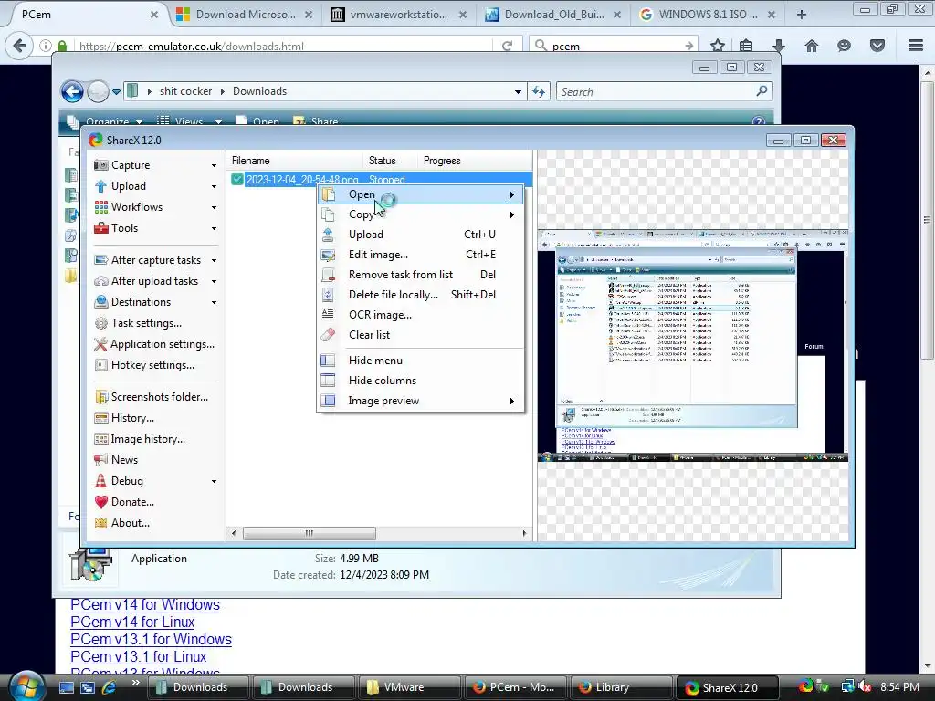Open the Open submenu in context menu
Image resolution: width=935 pixels, height=701 pixels.
coord(420,194)
